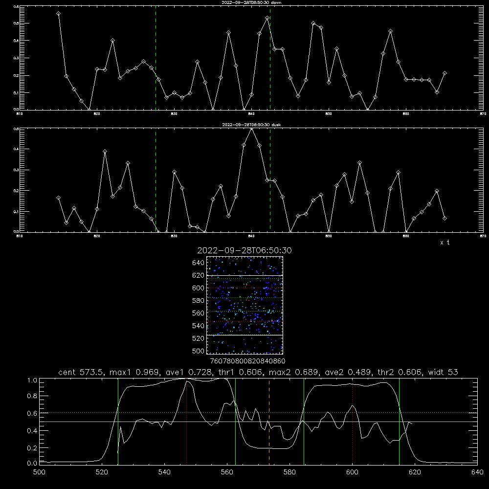Click the profile plot x-axis label 600
Viewport: 489px width, 489px height.
[353, 472]
